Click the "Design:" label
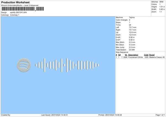 [4, 12]
